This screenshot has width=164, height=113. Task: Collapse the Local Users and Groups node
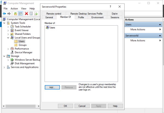click(x=8, y=38)
